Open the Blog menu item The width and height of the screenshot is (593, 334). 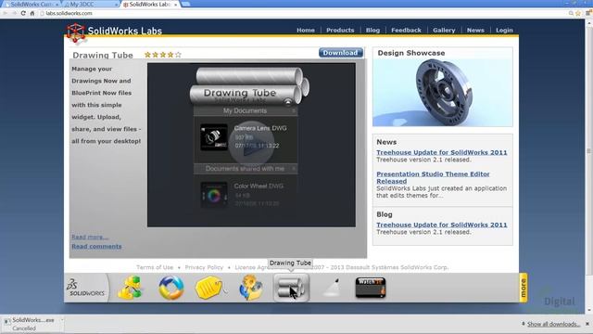pos(372,30)
